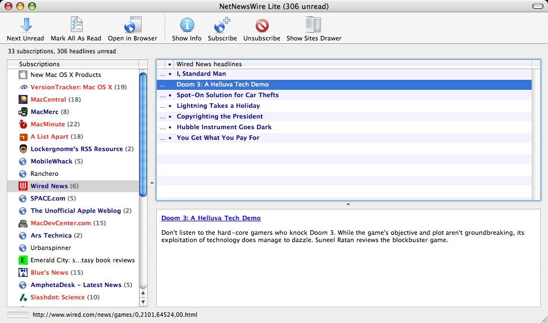Select the MacMinute subscription
The image size is (548, 323).
click(x=48, y=124)
